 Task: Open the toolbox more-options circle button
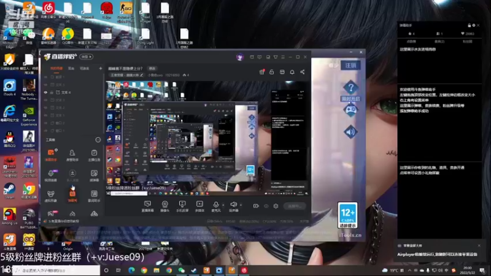point(98,140)
